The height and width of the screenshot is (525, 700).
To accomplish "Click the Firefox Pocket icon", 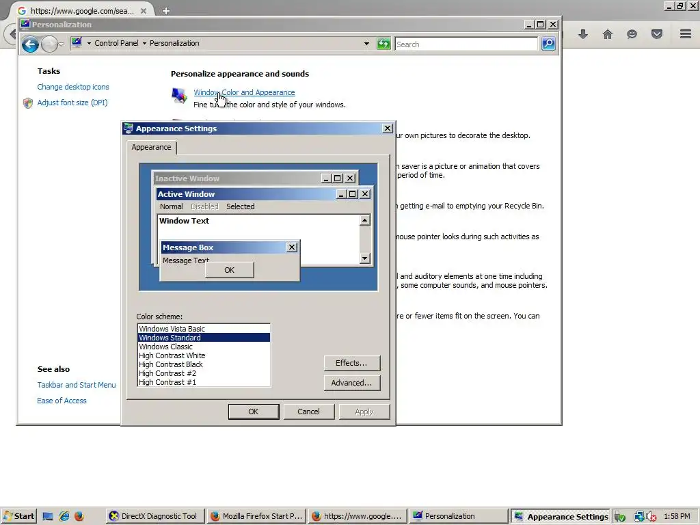I will 657,34.
